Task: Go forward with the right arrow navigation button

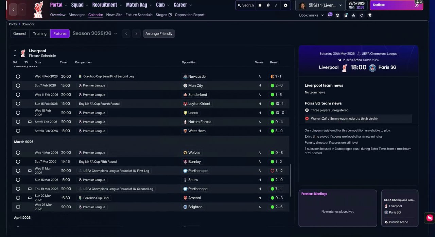Action: click(22, 9)
